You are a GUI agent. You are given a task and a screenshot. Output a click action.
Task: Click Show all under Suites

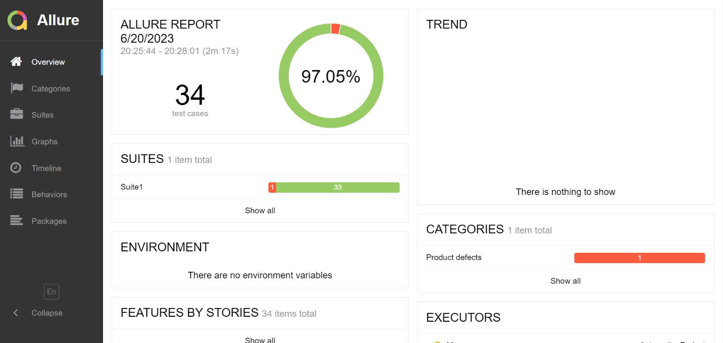tap(260, 210)
